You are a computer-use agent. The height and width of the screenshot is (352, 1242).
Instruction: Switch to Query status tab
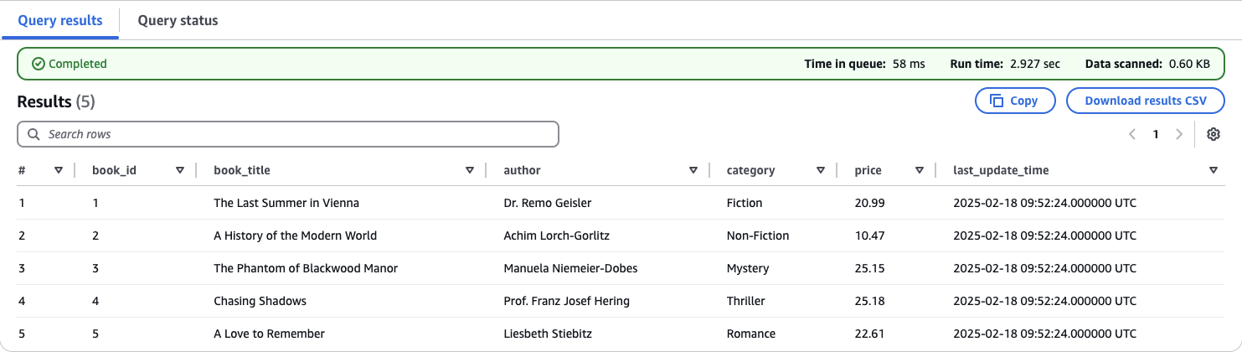tap(178, 20)
